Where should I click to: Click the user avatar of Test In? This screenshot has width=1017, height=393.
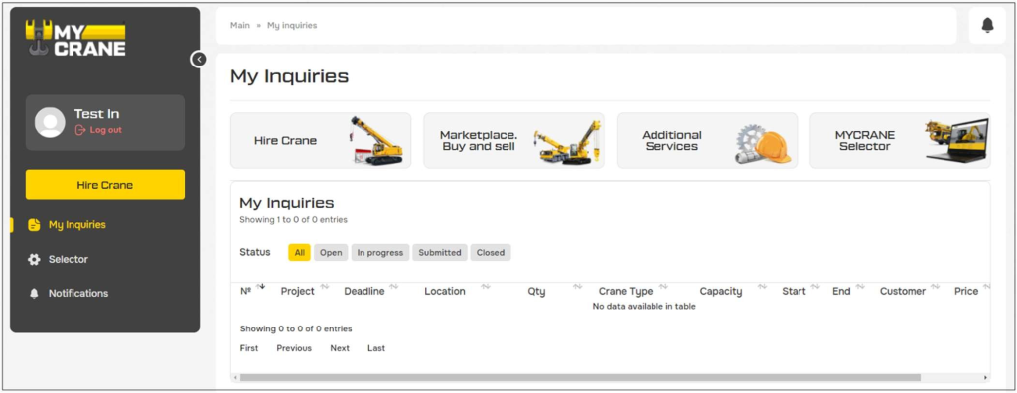tap(50, 123)
